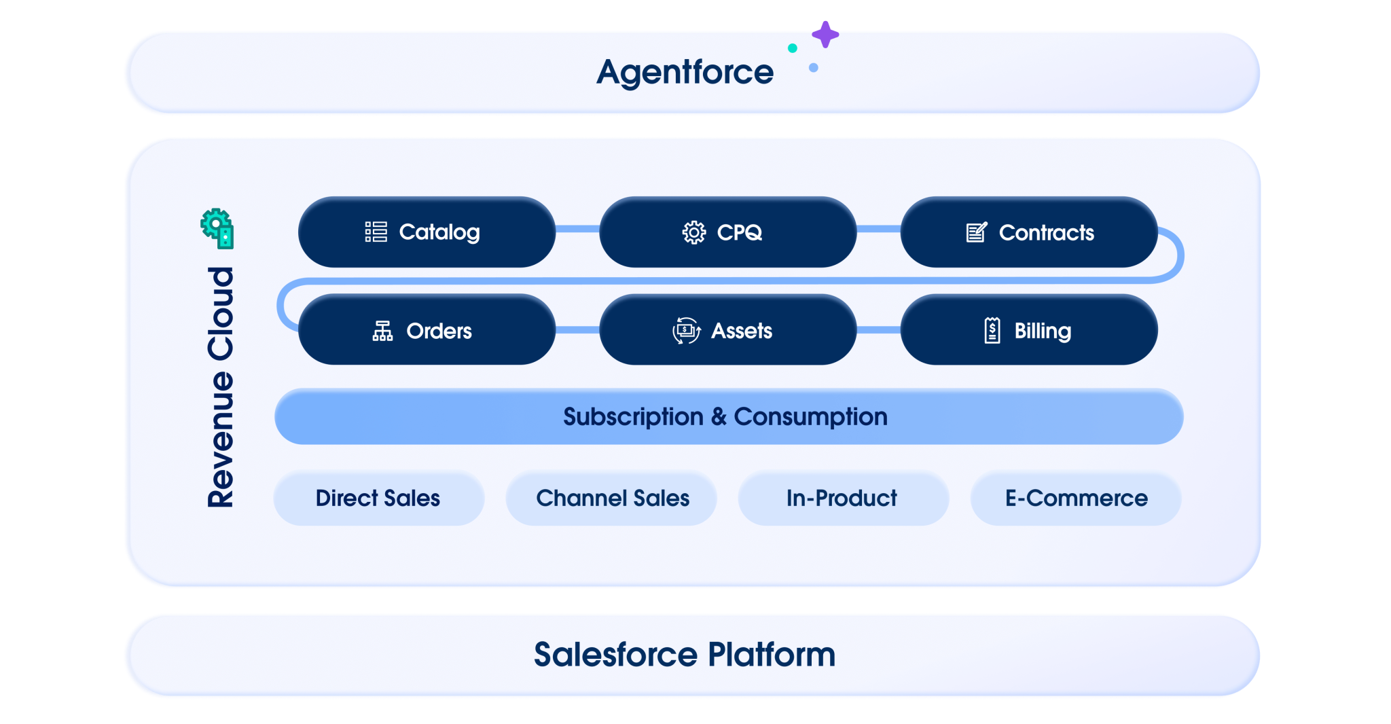1391x724 pixels.
Task: Click the Orders text label
Action: click(x=439, y=331)
